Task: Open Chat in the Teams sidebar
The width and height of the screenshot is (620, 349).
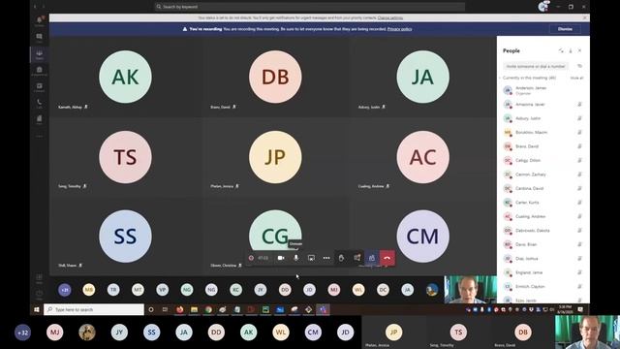Action: 39,38
